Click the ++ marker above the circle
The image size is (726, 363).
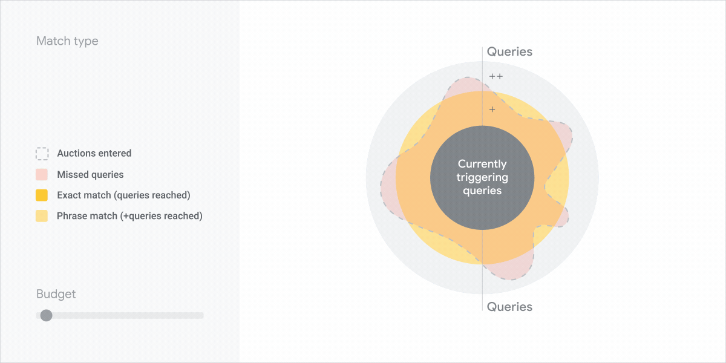496,76
